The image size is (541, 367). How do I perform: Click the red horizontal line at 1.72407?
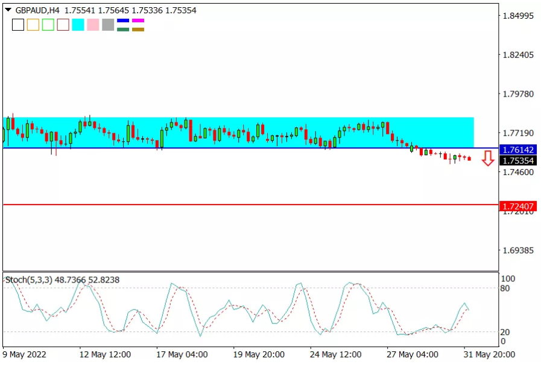pyautogui.click(x=251, y=205)
